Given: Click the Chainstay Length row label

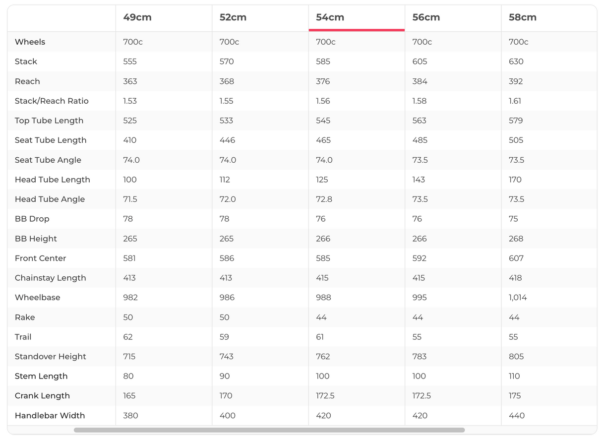Looking at the screenshot, I should click(x=50, y=278).
